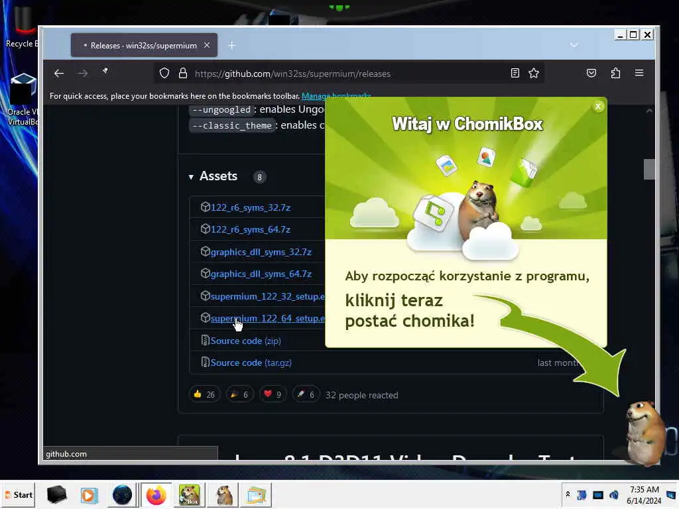
Task: Switch to Firefox in the taskbar
Action: pyautogui.click(x=156, y=494)
